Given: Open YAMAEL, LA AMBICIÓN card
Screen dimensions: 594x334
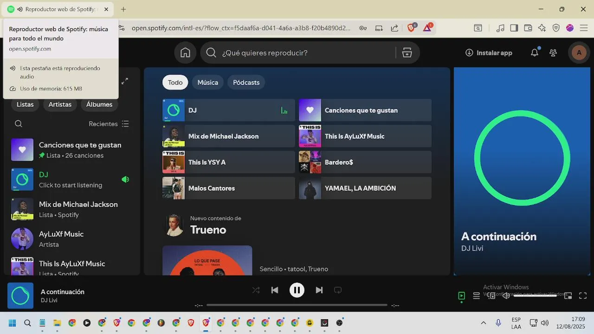Looking at the screenshot, I should (x=365, y=188).
